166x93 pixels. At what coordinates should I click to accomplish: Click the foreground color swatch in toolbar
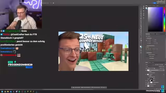click(141, 46)
